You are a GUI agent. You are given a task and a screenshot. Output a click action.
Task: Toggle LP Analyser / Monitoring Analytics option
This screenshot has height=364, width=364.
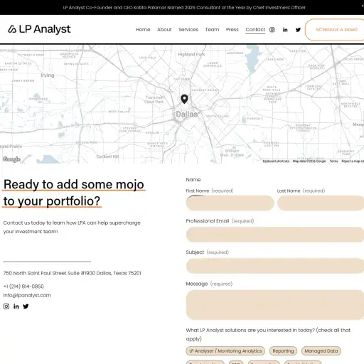click(225, 351)
